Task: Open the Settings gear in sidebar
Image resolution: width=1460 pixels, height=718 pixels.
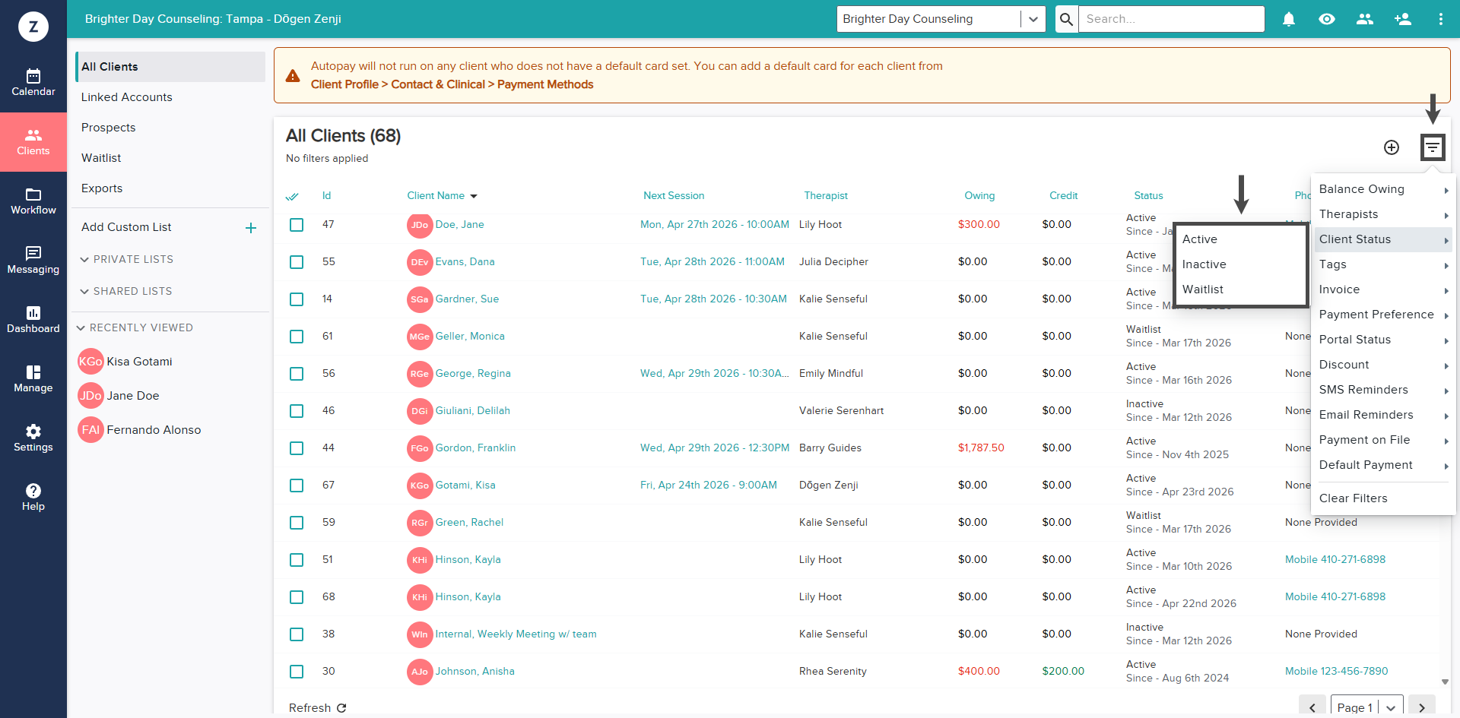Action: pos(33,438)
